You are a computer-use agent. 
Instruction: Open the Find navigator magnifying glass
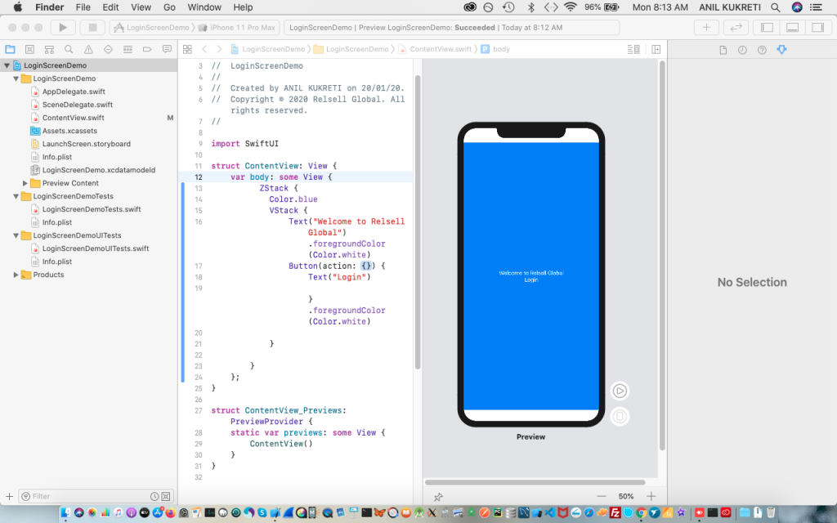pyautogui.click(x=69, y=48)
